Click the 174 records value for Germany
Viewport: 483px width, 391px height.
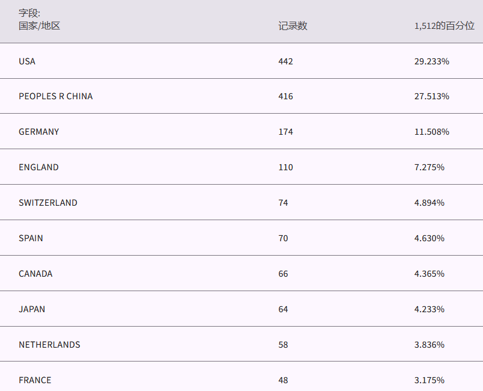285,132
